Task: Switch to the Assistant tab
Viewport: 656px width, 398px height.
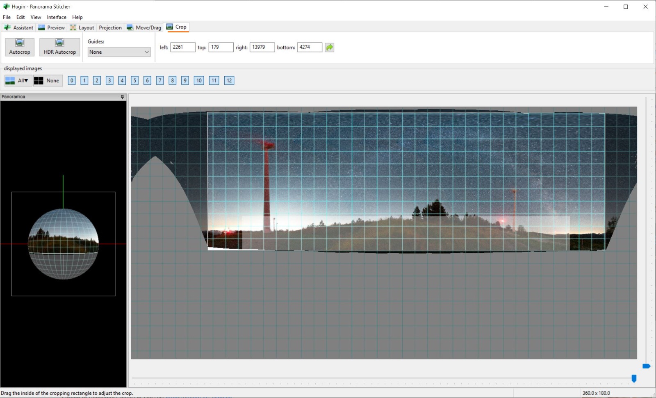Action: (19, 27)
